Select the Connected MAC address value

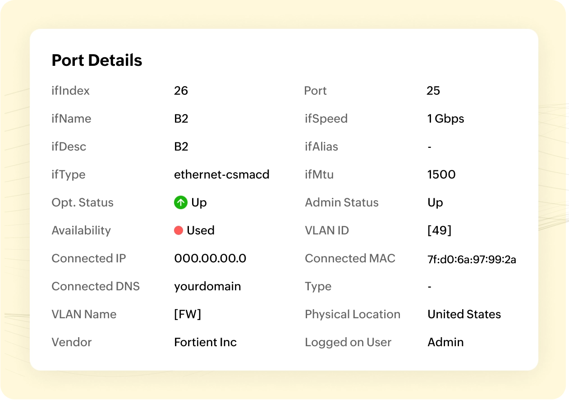(472, 259)
